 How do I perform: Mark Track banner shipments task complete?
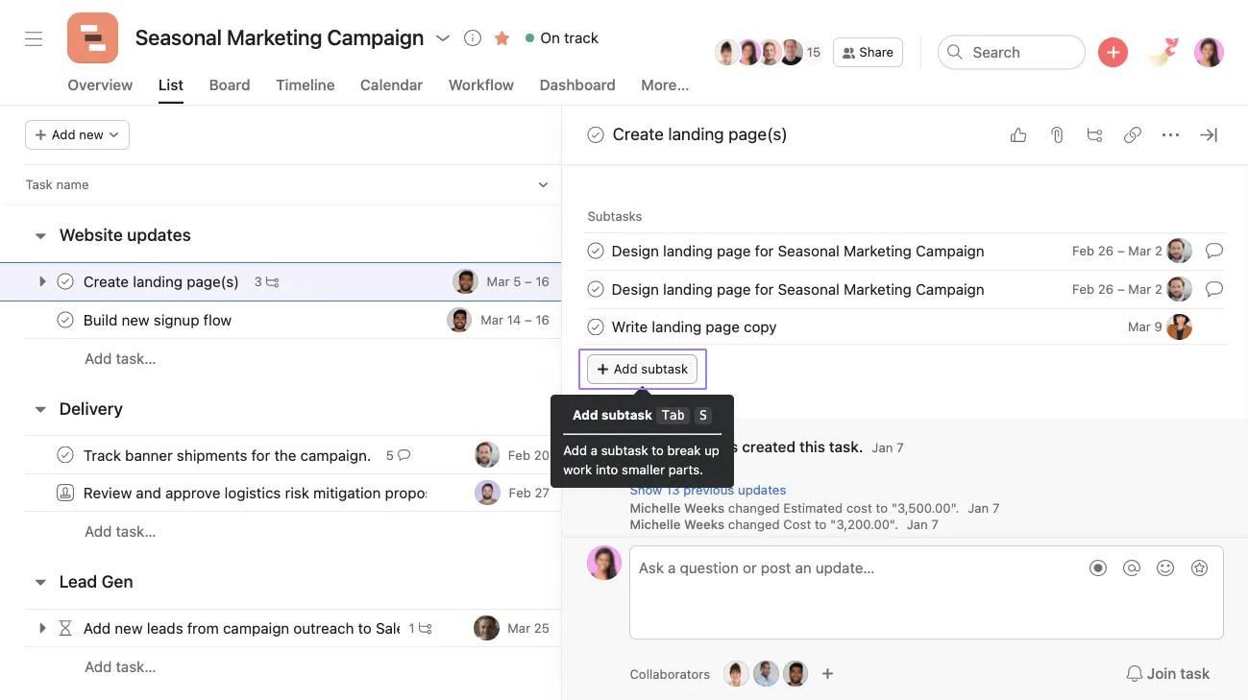(64, 455)
